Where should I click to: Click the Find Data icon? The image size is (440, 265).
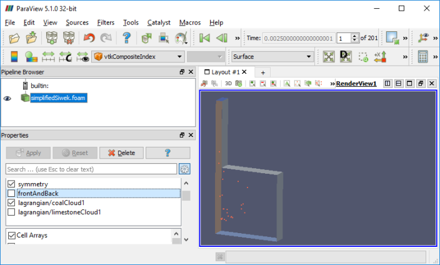pos(164,38)
